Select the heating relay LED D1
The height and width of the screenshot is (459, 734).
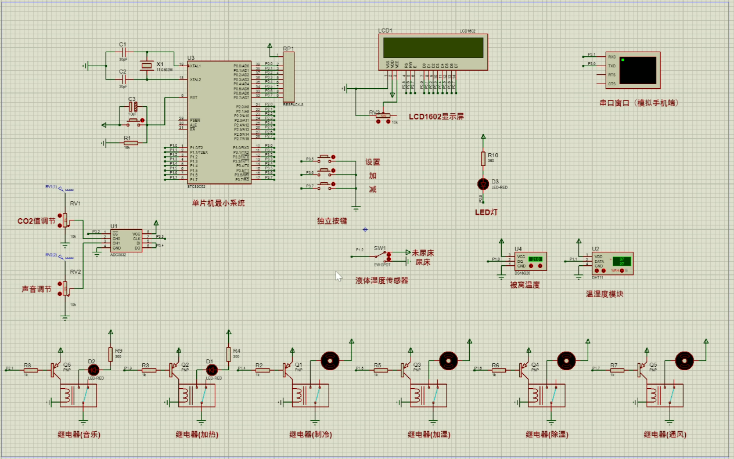click(x=212, y=370)
